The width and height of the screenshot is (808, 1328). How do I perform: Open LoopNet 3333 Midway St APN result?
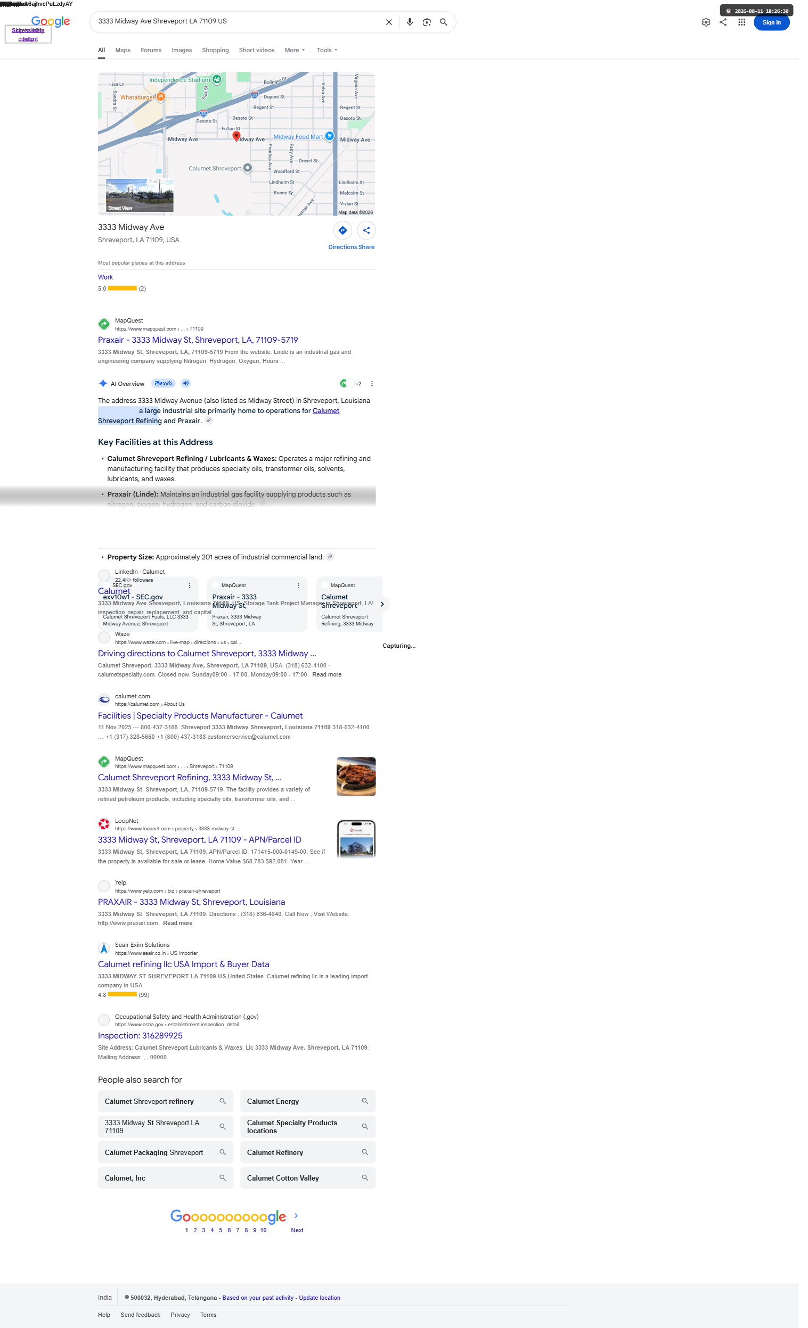click(200, 840)
